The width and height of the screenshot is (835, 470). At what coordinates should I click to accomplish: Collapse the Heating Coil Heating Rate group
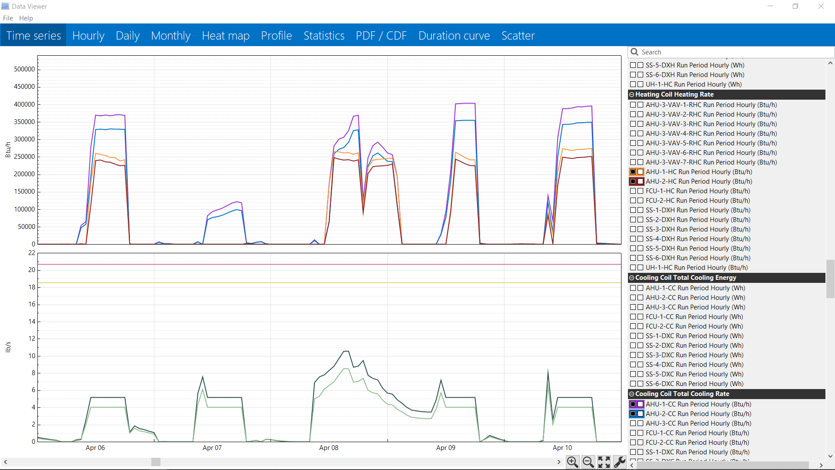click(632, 94)
